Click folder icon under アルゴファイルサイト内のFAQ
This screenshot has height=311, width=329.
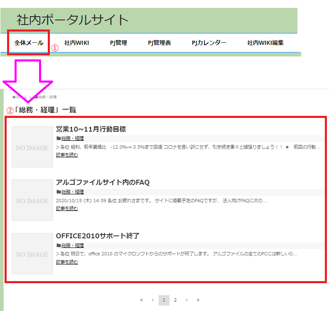point(58,192)
